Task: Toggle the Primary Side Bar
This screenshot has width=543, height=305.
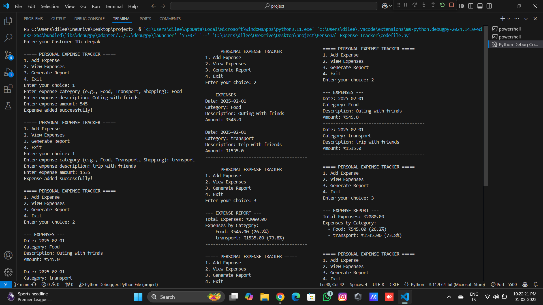Action: [471, 6]
